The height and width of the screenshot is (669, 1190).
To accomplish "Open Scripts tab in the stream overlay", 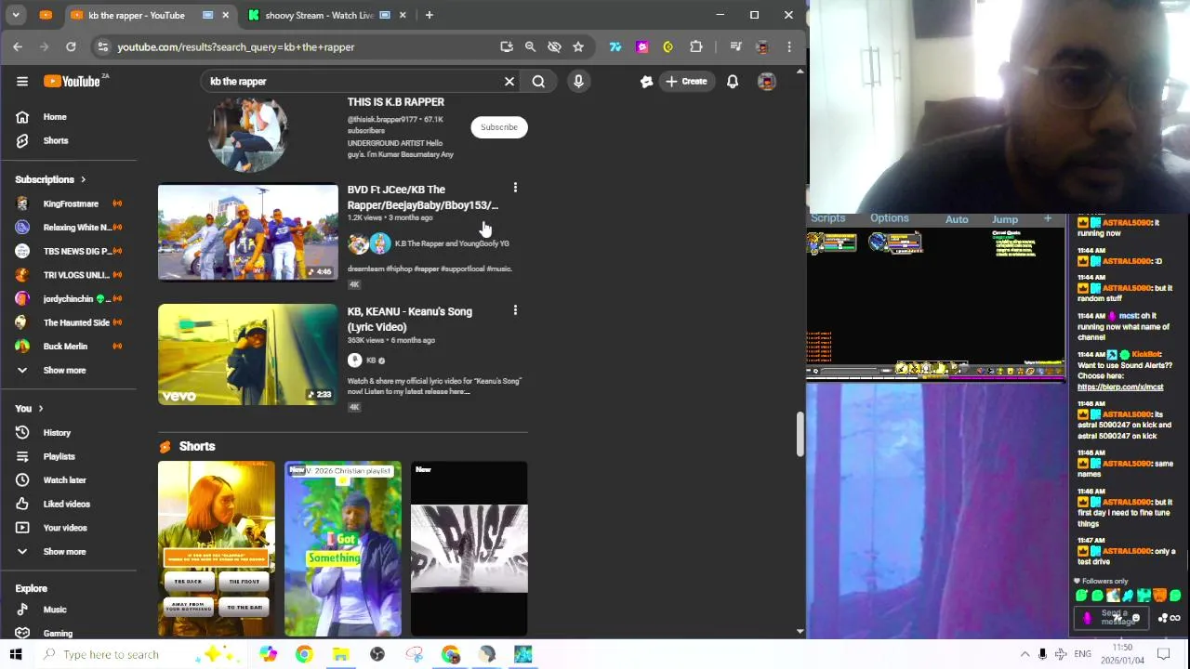I will 827,218.
